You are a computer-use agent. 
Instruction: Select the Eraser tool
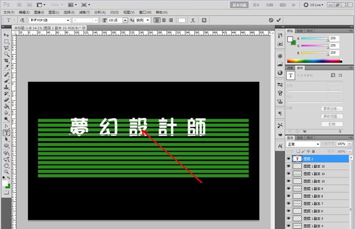(6, 100)
